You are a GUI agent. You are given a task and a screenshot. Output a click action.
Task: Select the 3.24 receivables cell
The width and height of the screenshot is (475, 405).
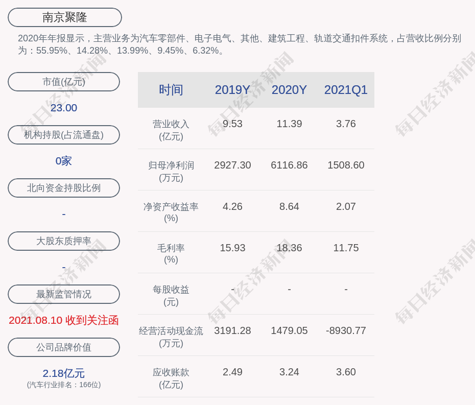(289, 372)
